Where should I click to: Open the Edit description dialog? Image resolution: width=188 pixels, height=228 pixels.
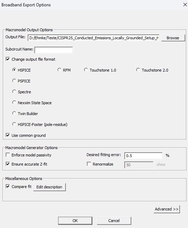49,187
